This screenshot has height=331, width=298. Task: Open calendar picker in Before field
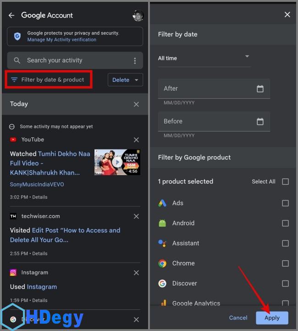tap(260, 121)
